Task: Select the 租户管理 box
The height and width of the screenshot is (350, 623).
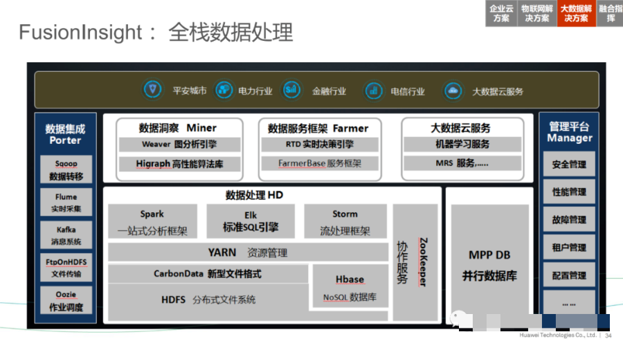Action: tap(569, 248)
